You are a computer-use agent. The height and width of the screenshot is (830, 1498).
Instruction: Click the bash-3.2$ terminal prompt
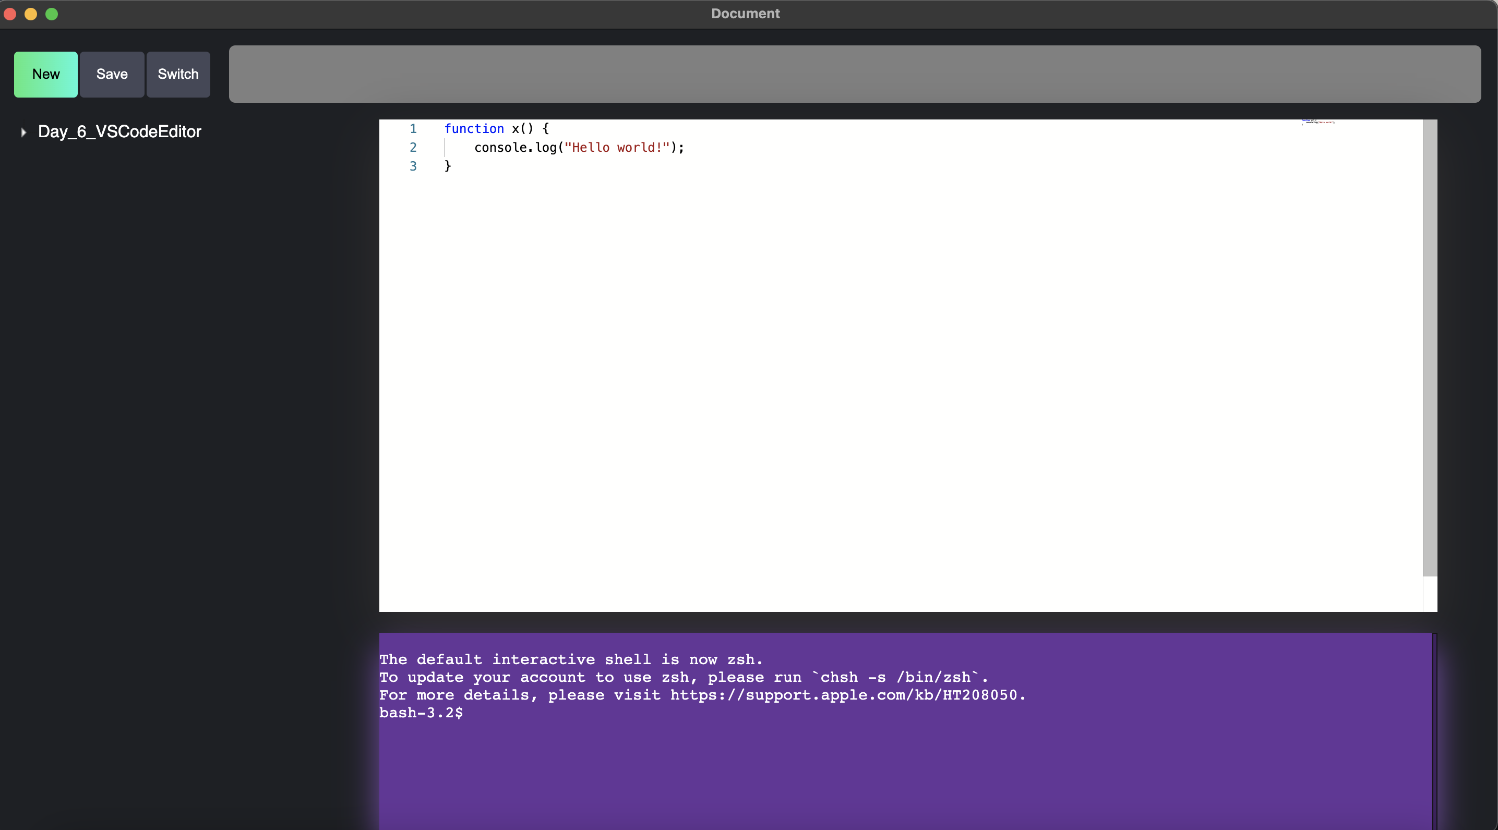[x=421, y=713]
